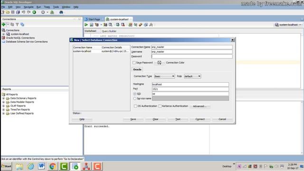Switch to the Worksheet tab
The image size is (304, 171).
(x=90, y=31)
